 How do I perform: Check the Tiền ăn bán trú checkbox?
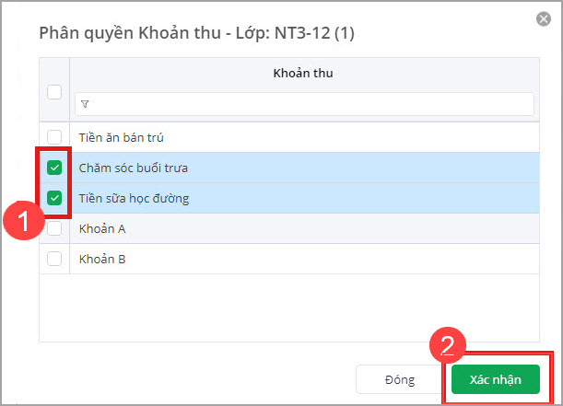[x=54, y=137]
